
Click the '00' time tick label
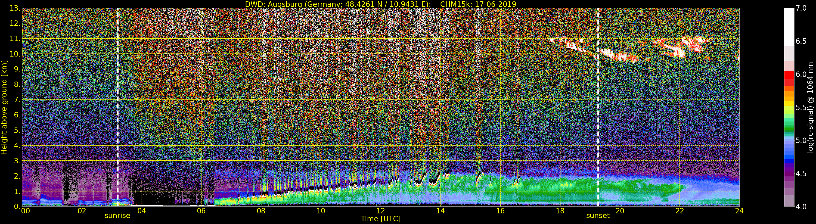tap(25, 211)
